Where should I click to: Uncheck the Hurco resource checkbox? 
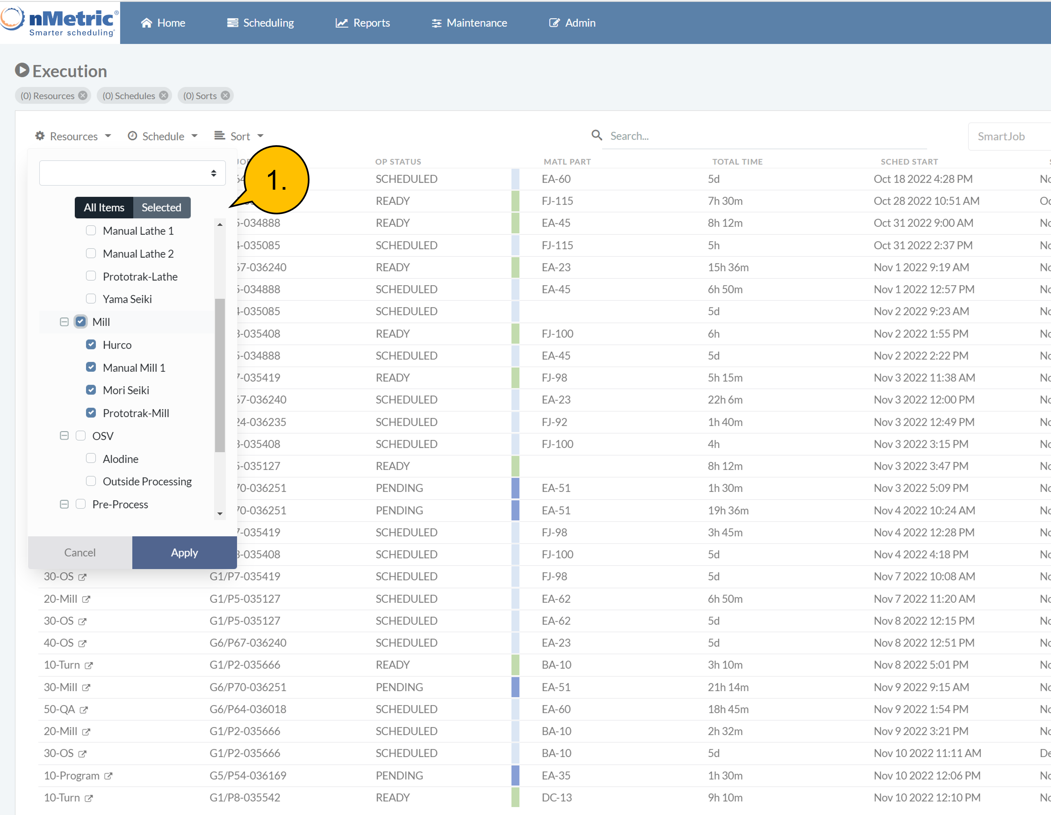pos(91,344)
